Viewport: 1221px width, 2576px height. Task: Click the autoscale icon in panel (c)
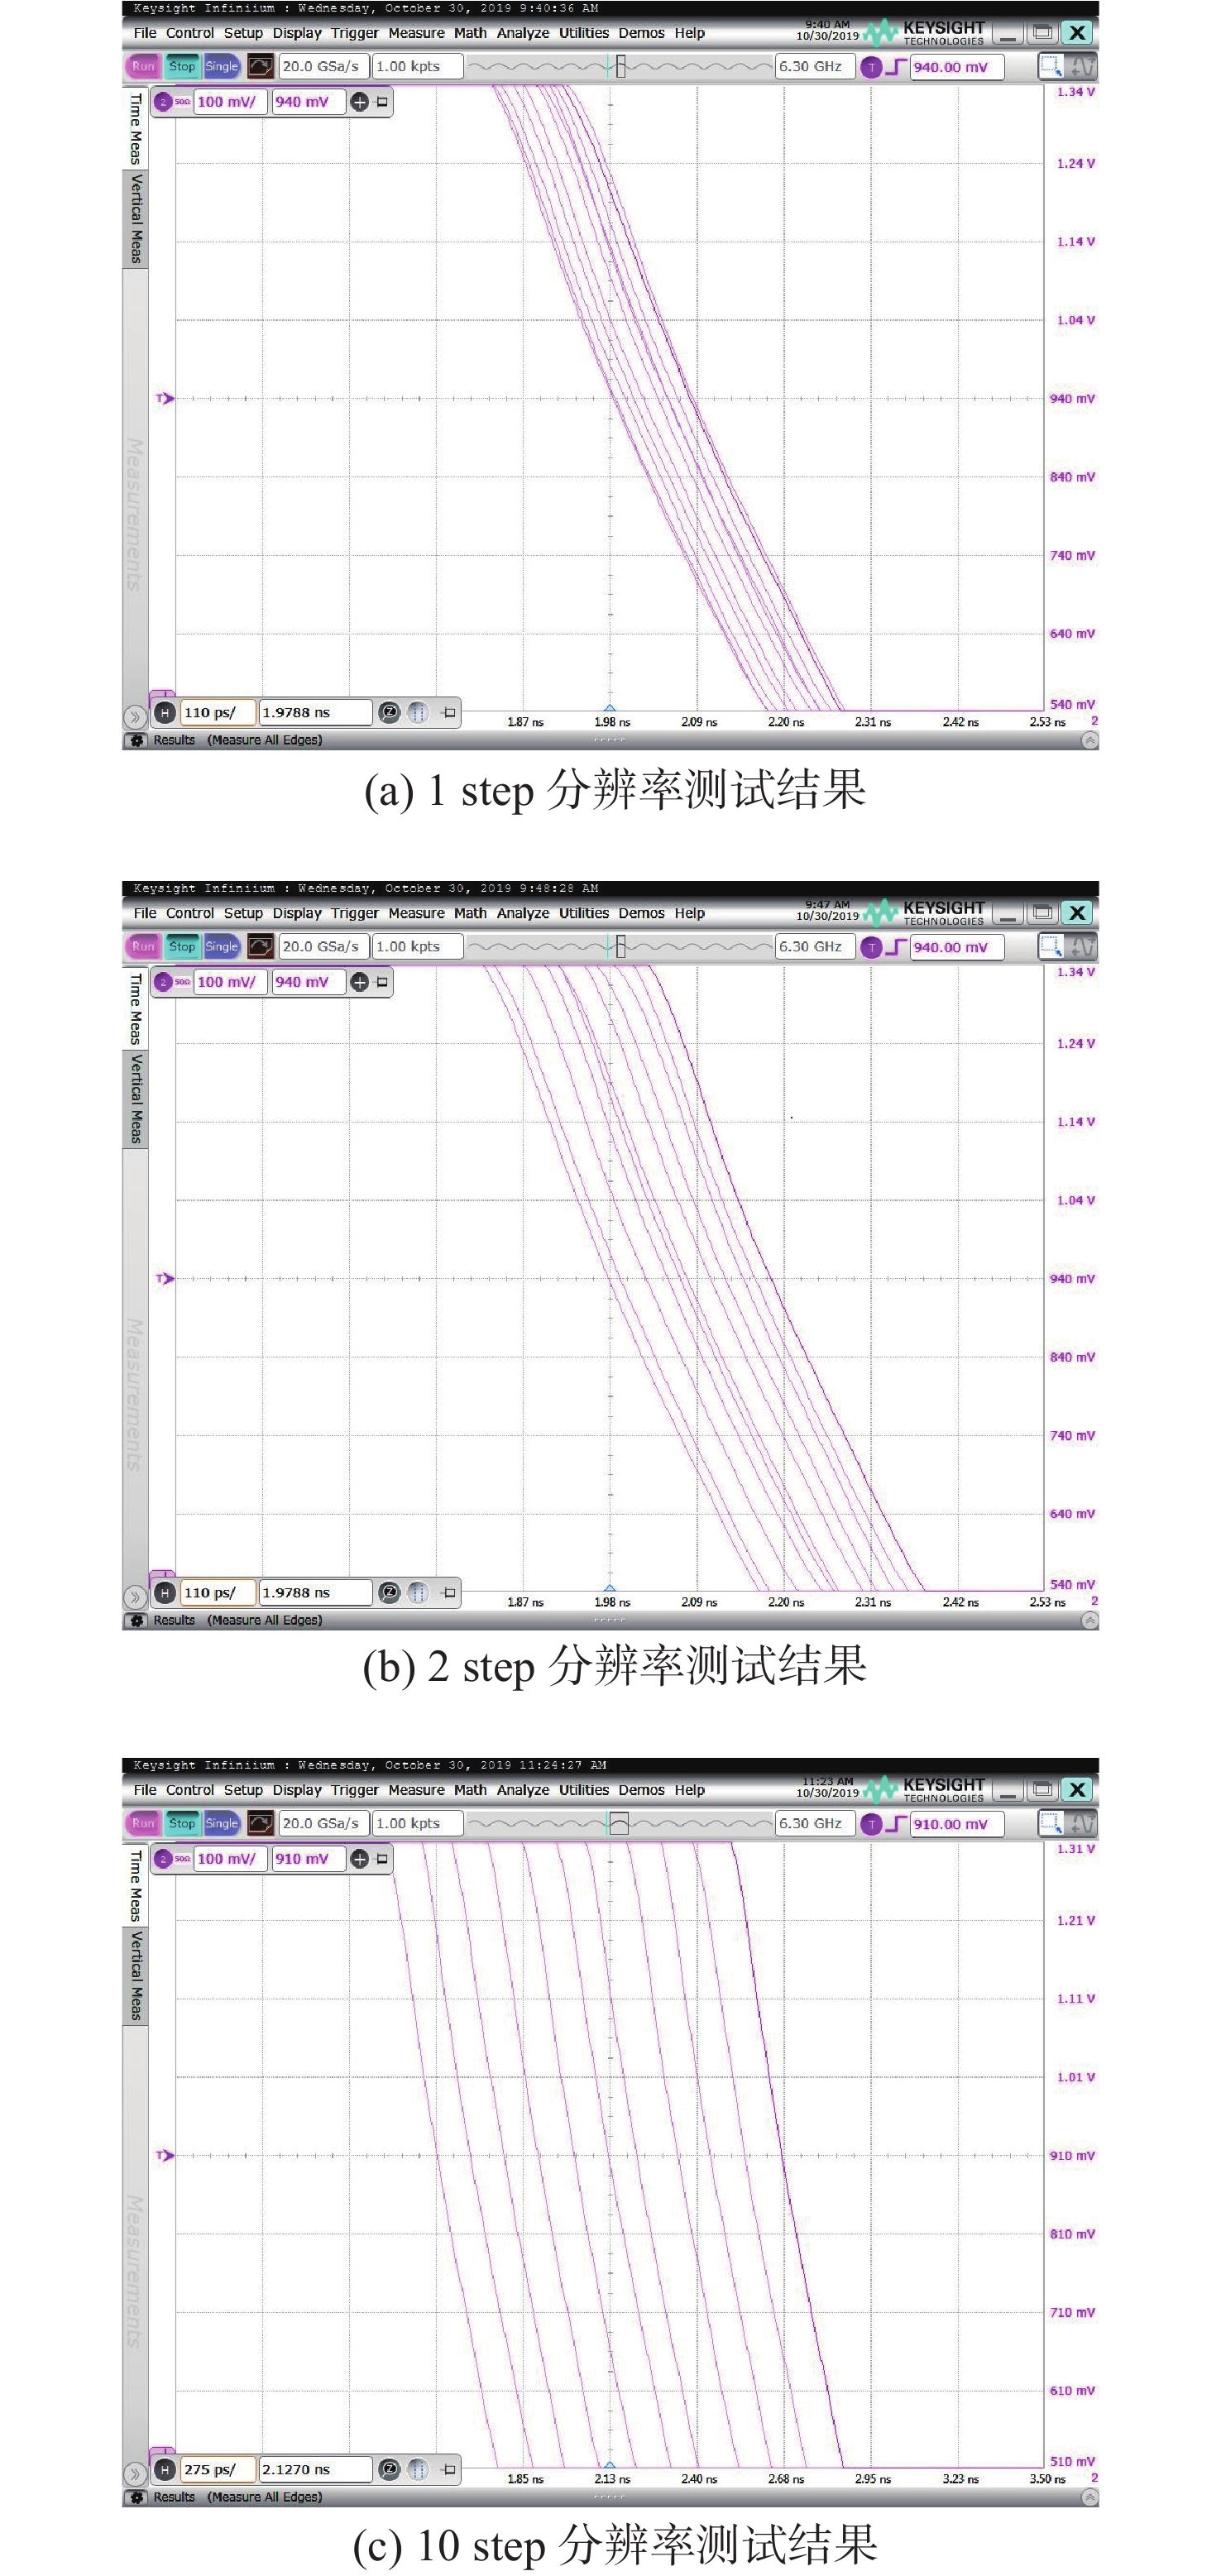tap(1082, 1824)
